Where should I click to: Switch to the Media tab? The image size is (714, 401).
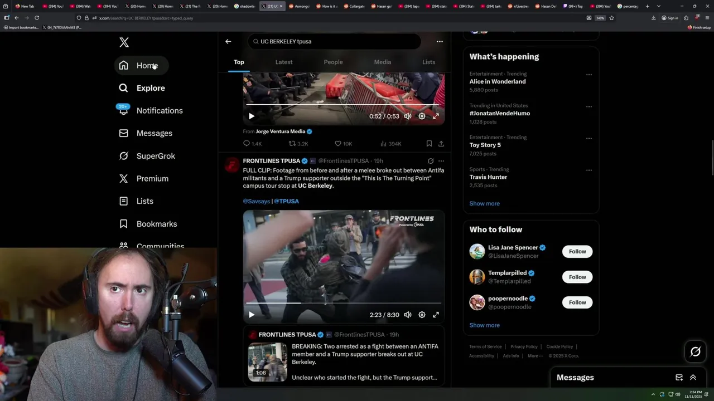click(x=383, y=62)
